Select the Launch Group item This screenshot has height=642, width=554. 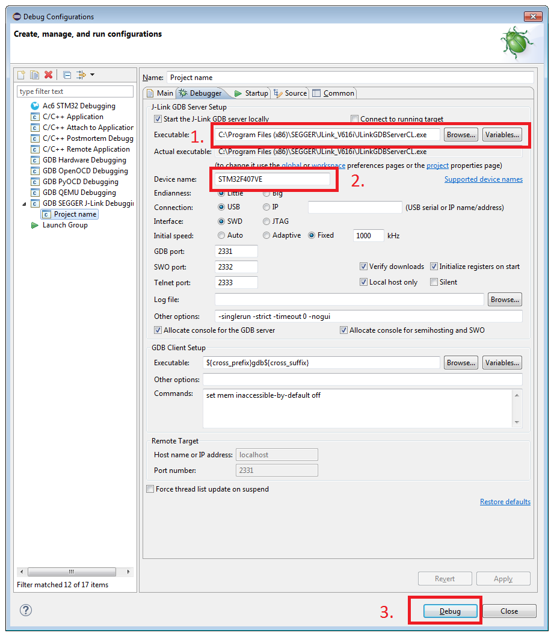pyautogui.click(x=64, y=225)
